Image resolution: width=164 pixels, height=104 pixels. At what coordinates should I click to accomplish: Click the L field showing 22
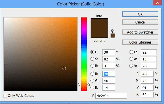click(x=149, y=52)
